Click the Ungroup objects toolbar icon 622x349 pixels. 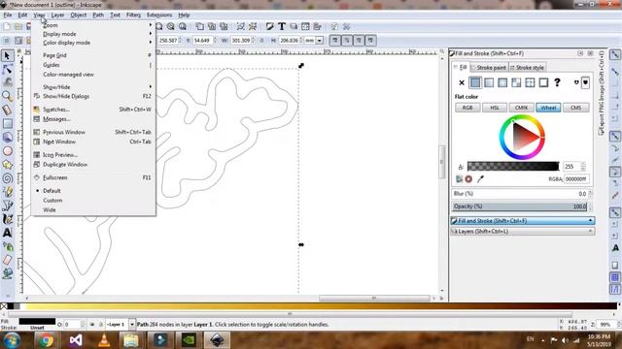253,26
